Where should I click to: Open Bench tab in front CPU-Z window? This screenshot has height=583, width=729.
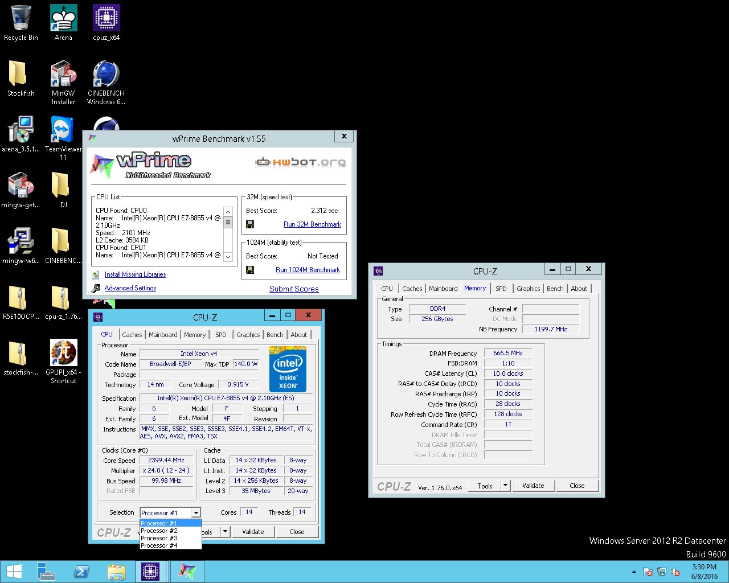click(x=275, y=335)
